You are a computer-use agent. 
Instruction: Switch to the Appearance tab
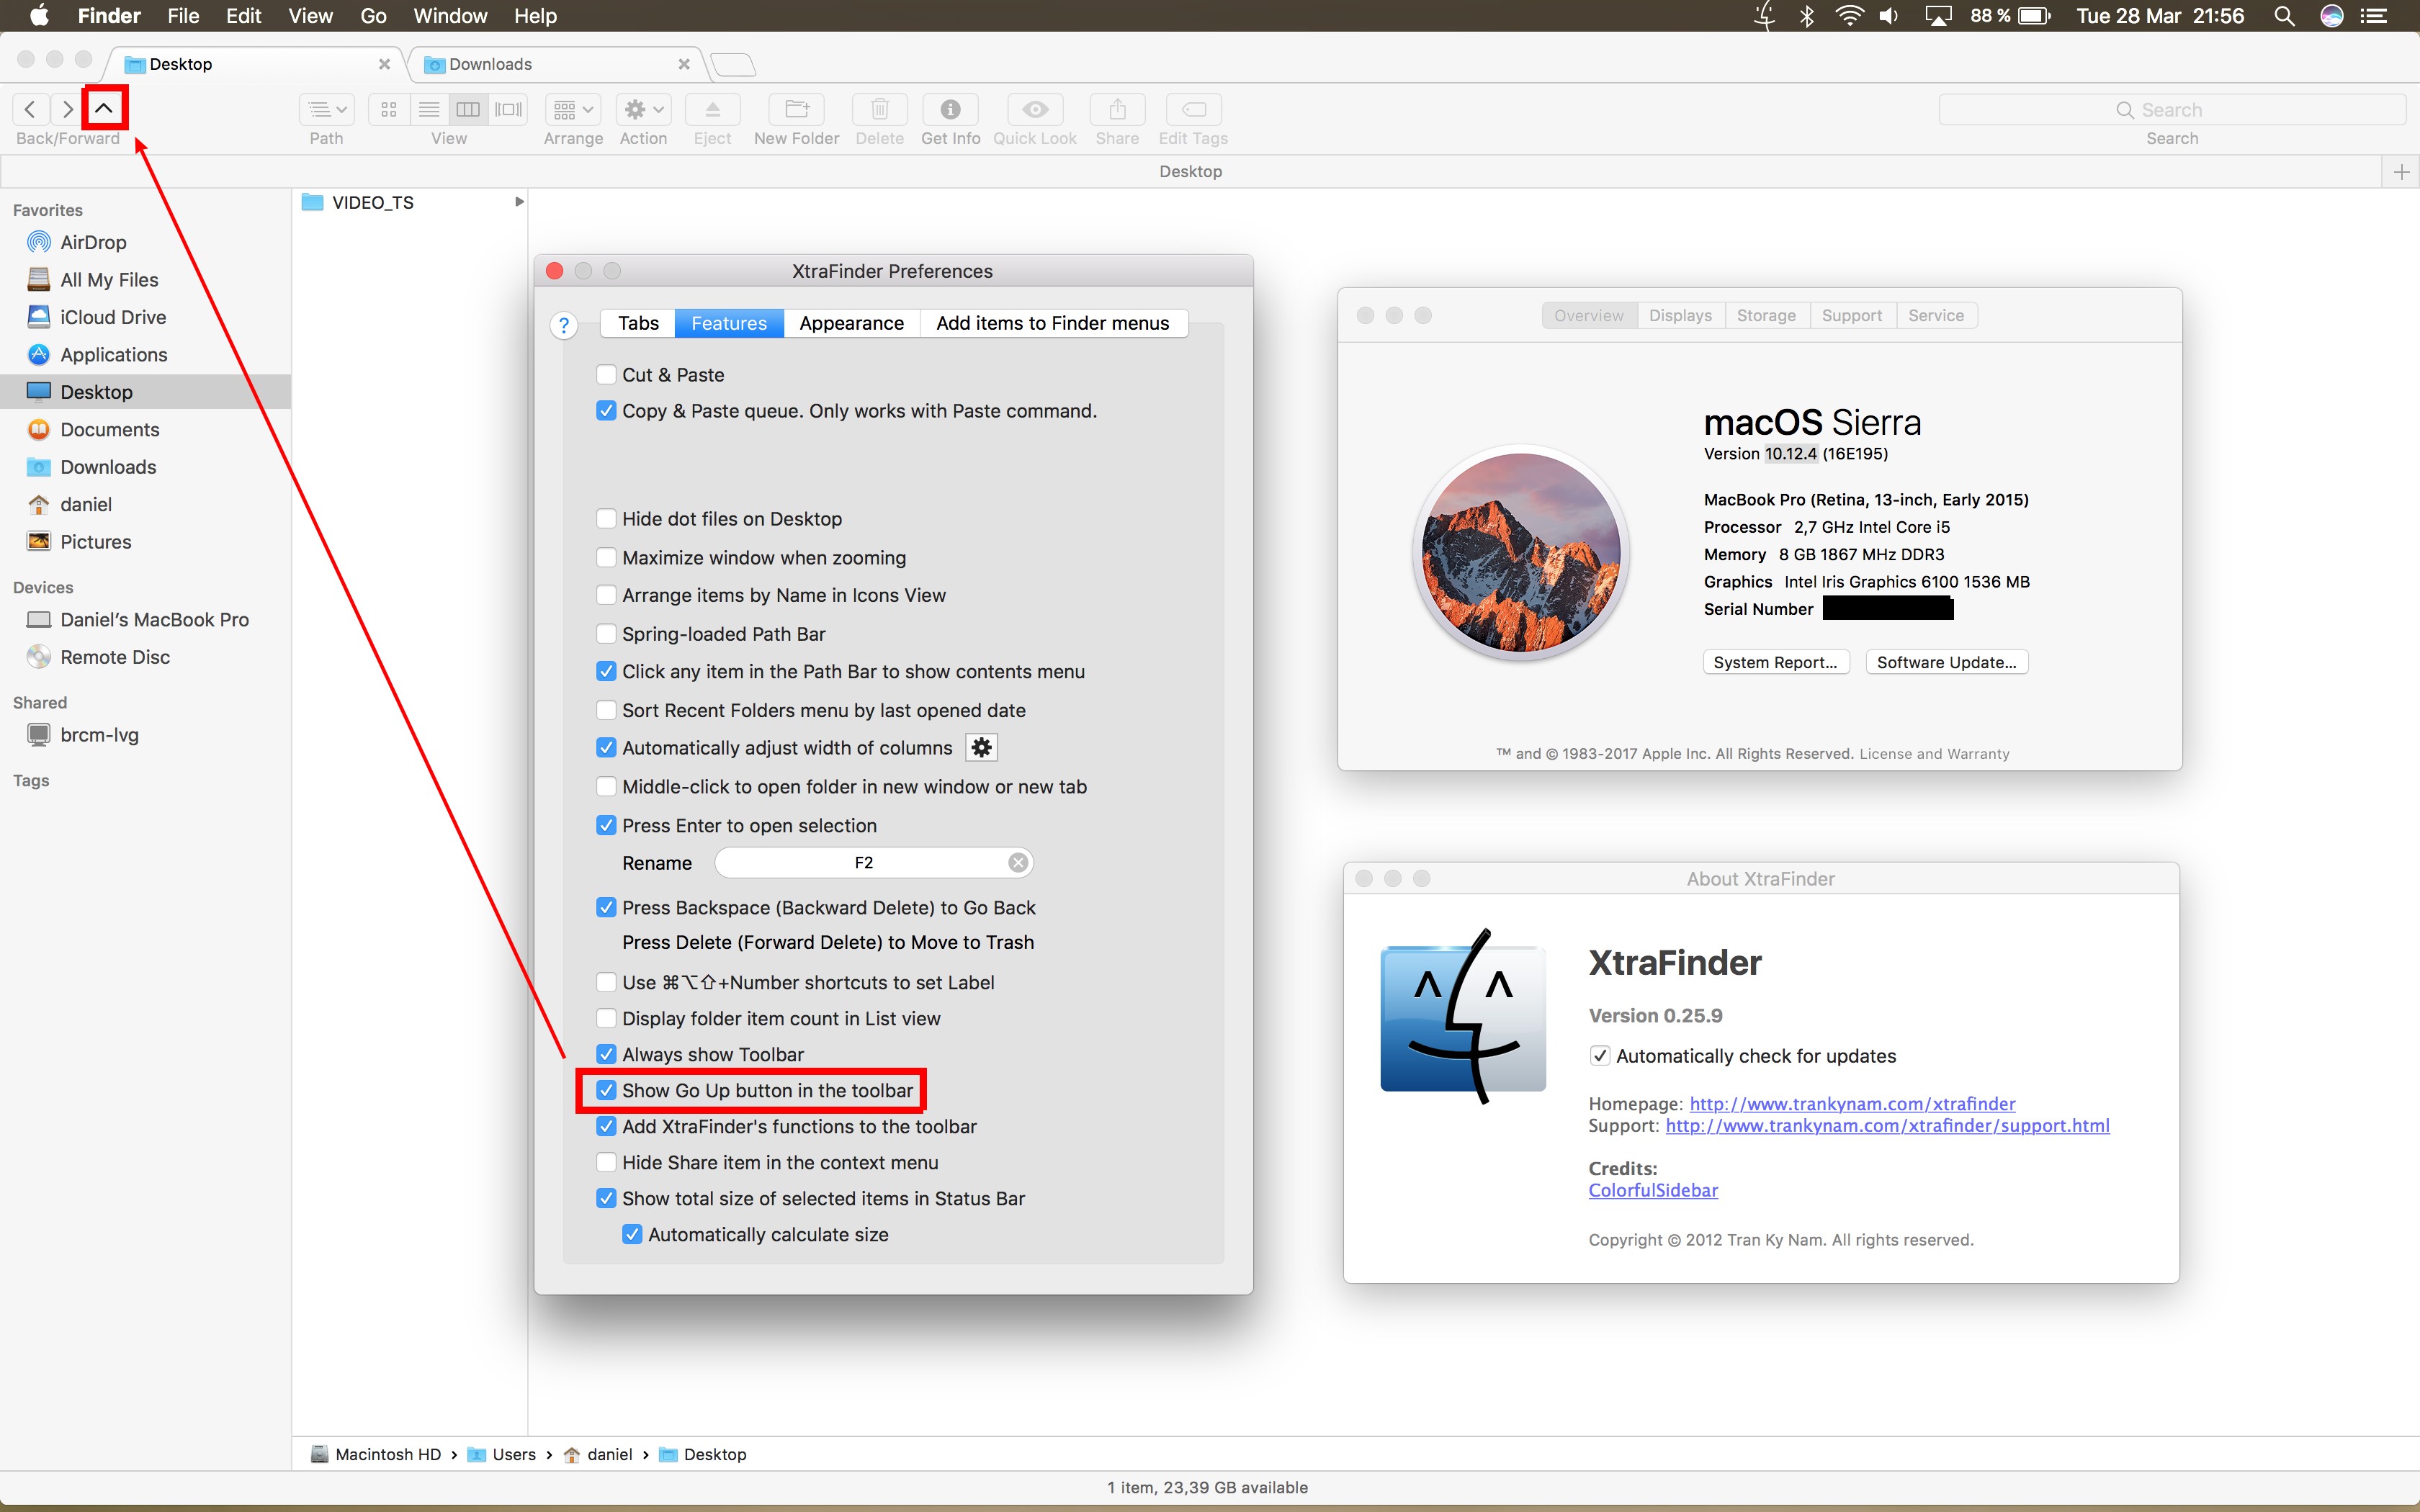[x=851, y=322]
